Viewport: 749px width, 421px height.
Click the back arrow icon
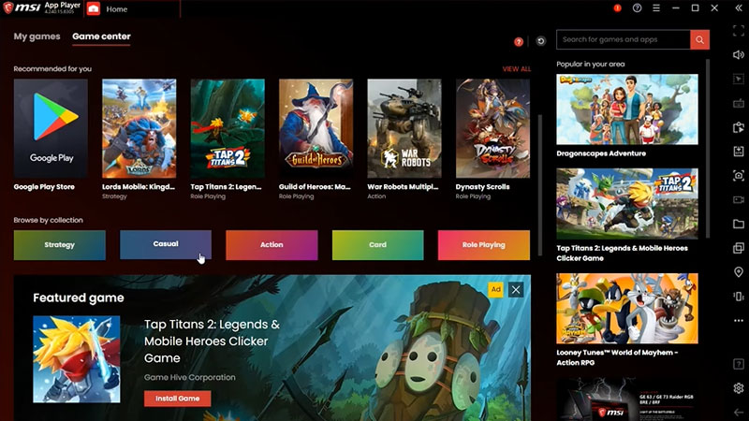coord(738,412)
